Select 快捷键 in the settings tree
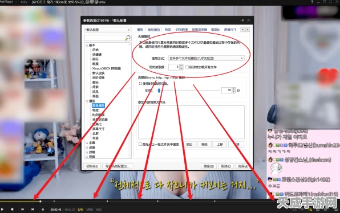The height and width of the screenshot is (213, 340). [x=97, y=54]
